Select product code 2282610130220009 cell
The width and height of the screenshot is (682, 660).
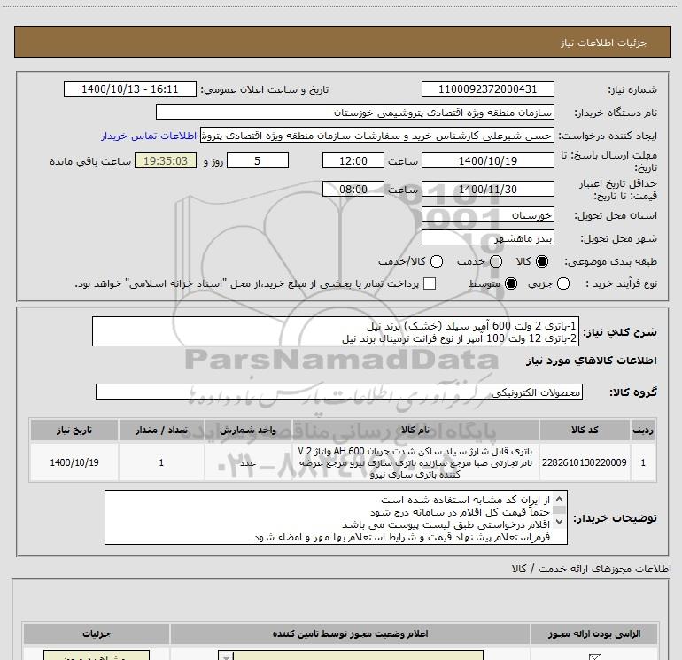(x=585, y=462)
